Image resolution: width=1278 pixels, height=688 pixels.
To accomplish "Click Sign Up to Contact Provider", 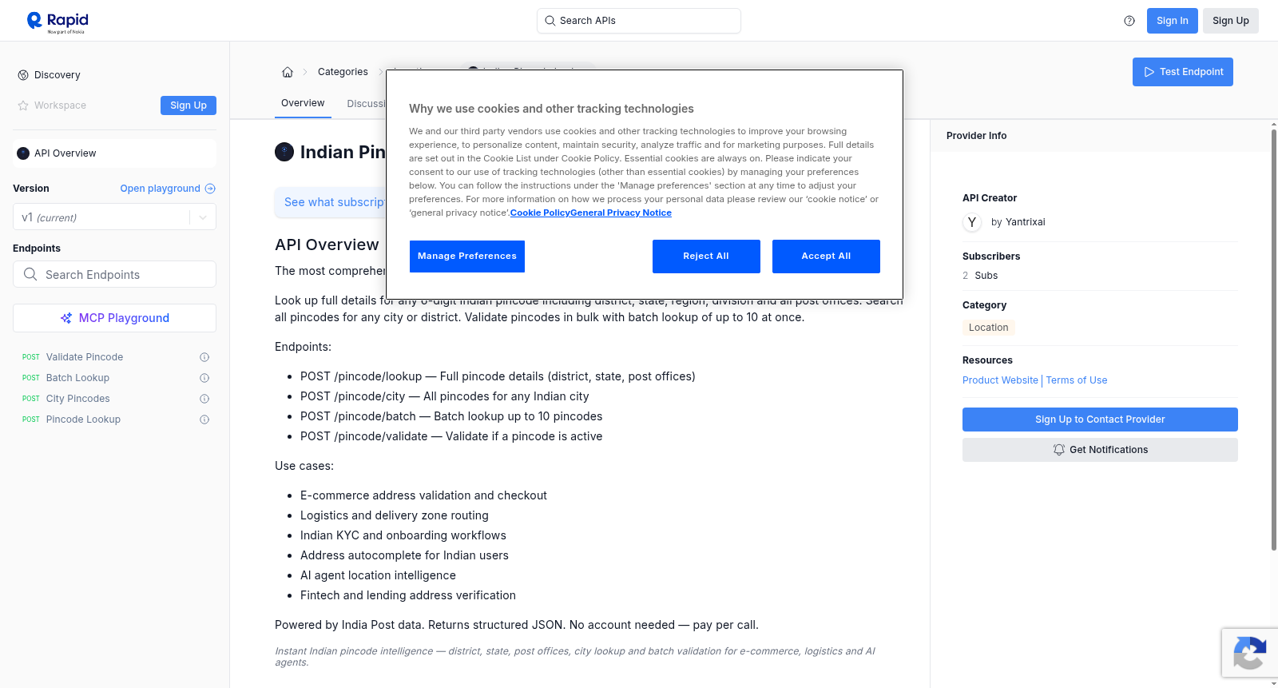I will [x=1100, y=420].
